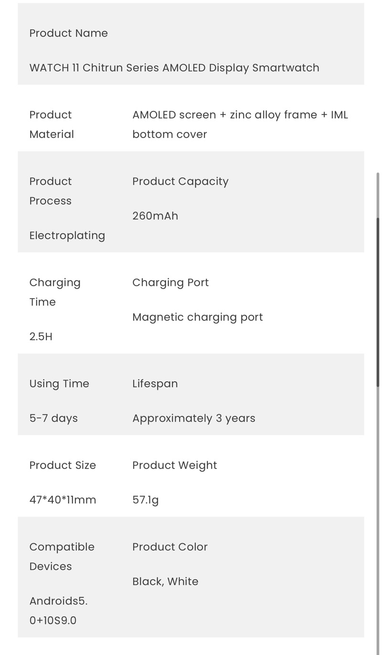The width and height of the screenshot is (382, 655).
Task: Click the Charging Time label
Action: click(55, 292)
